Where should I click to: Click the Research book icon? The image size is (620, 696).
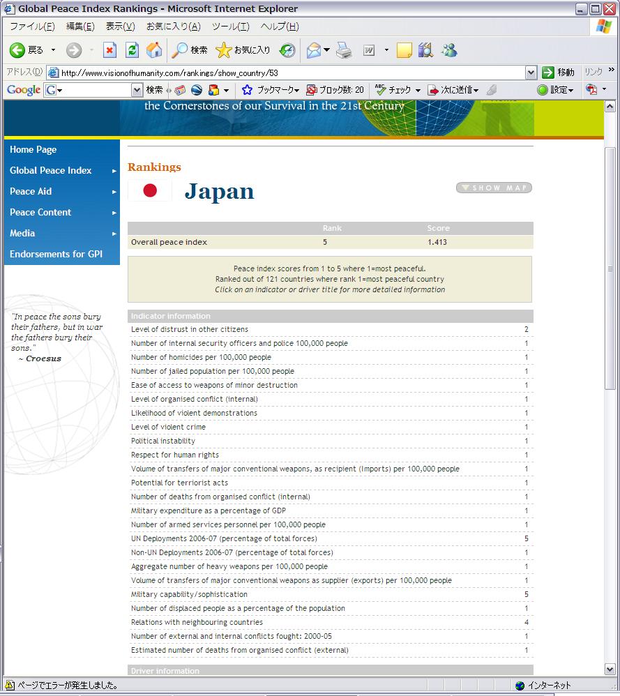(425, 50)
